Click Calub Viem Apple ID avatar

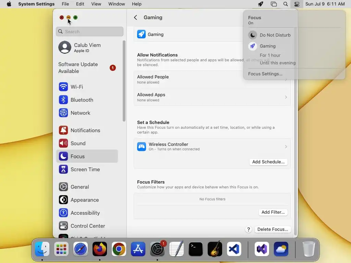[65, 47]
